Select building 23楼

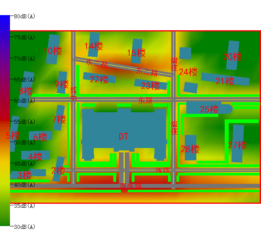tap(150, 85)
